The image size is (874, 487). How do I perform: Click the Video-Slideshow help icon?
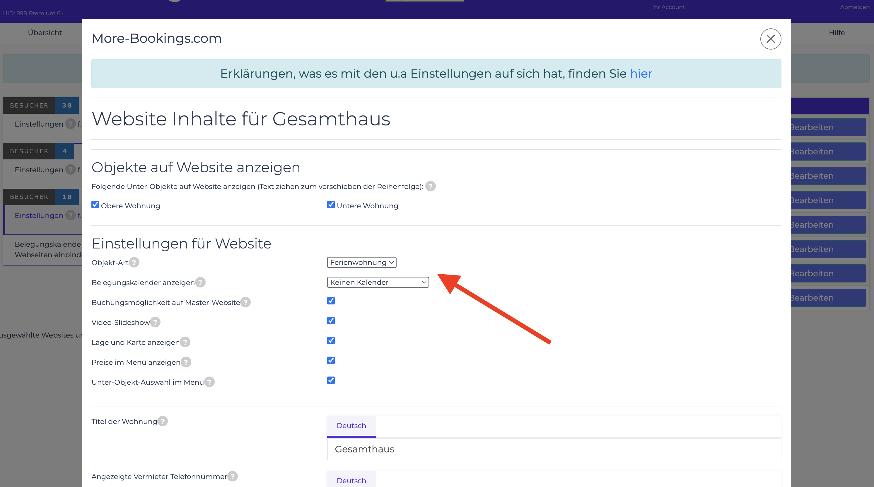tap(155, 322)
